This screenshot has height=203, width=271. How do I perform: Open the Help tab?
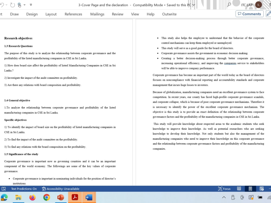tap(150, 14)
